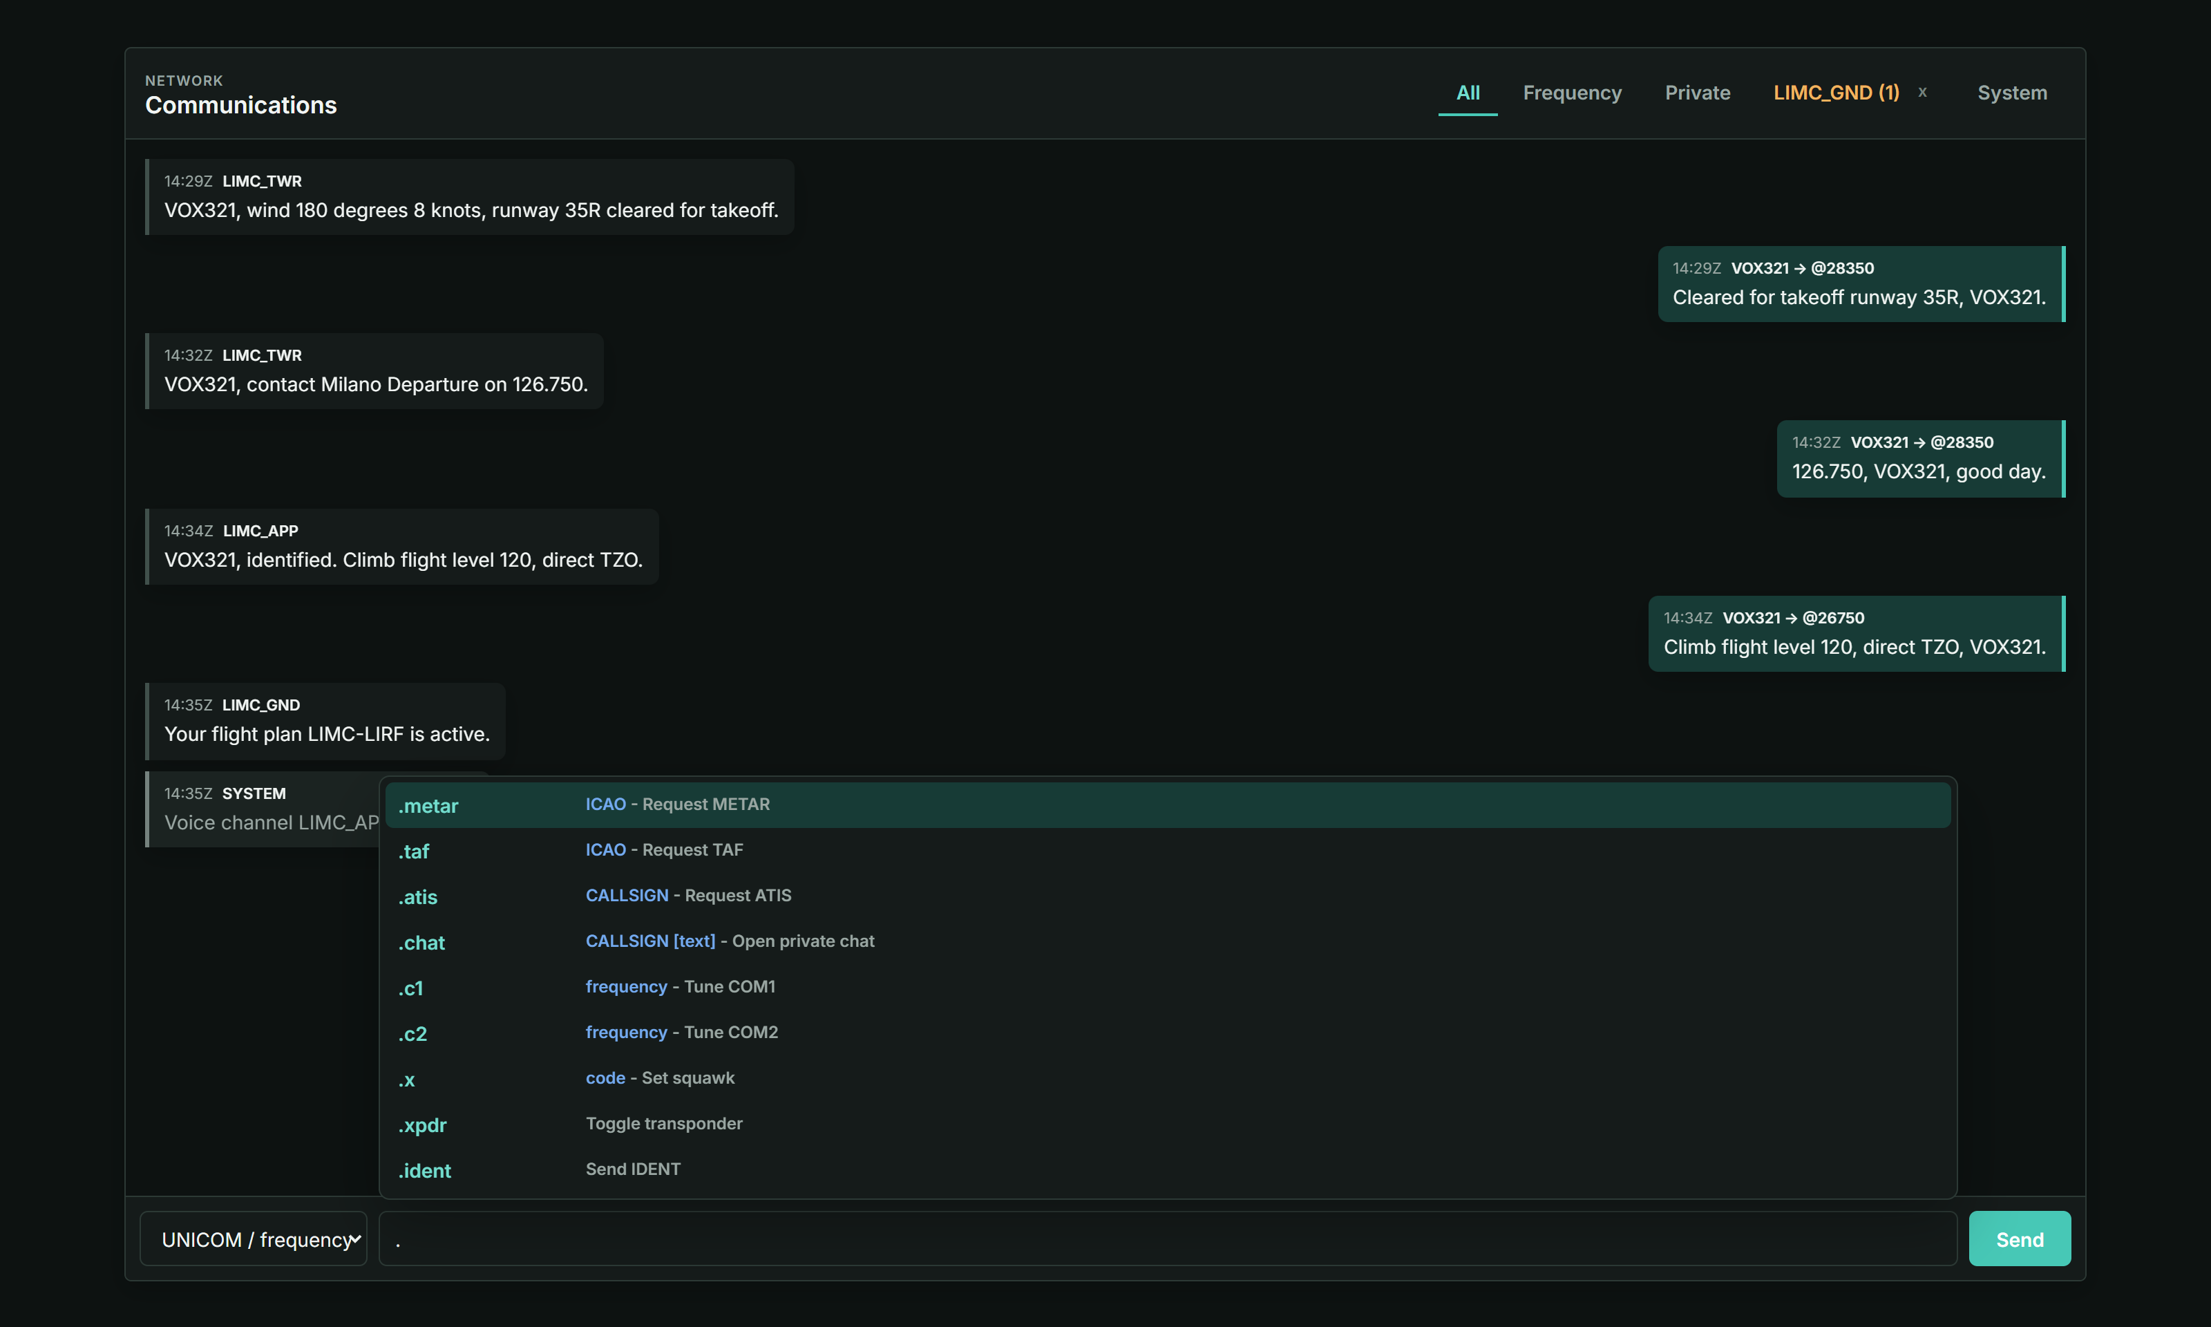Switch to the System tab
Screen dimensions: 2211x1327
[x=2012, y=93]
